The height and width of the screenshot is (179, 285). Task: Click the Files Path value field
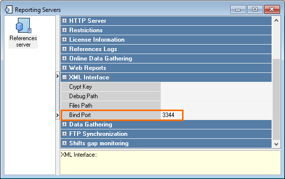coord(216,106)
